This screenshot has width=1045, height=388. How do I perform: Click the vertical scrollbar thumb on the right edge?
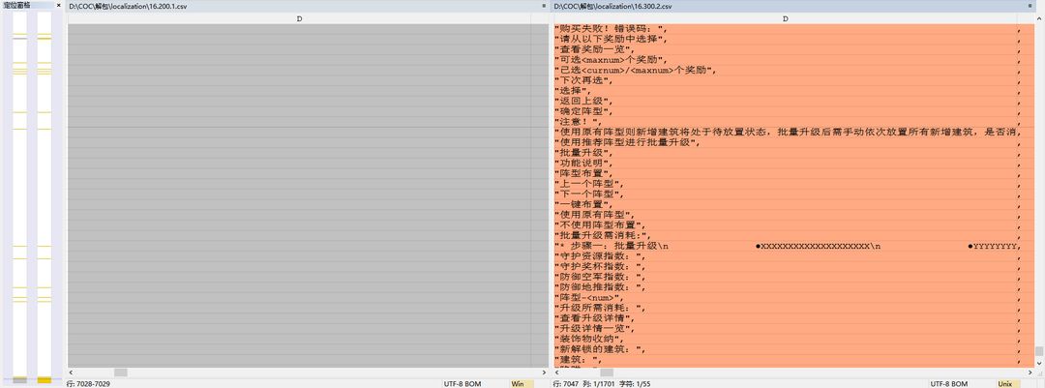[x=1039, y=351]
